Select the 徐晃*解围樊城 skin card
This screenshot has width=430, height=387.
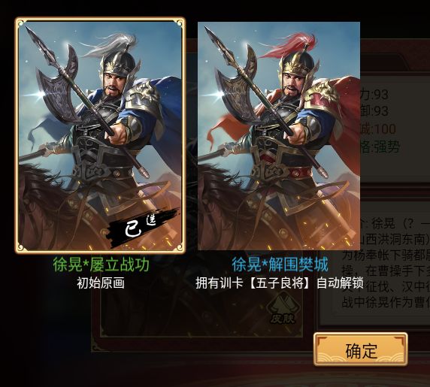click(x=279, y=136)
